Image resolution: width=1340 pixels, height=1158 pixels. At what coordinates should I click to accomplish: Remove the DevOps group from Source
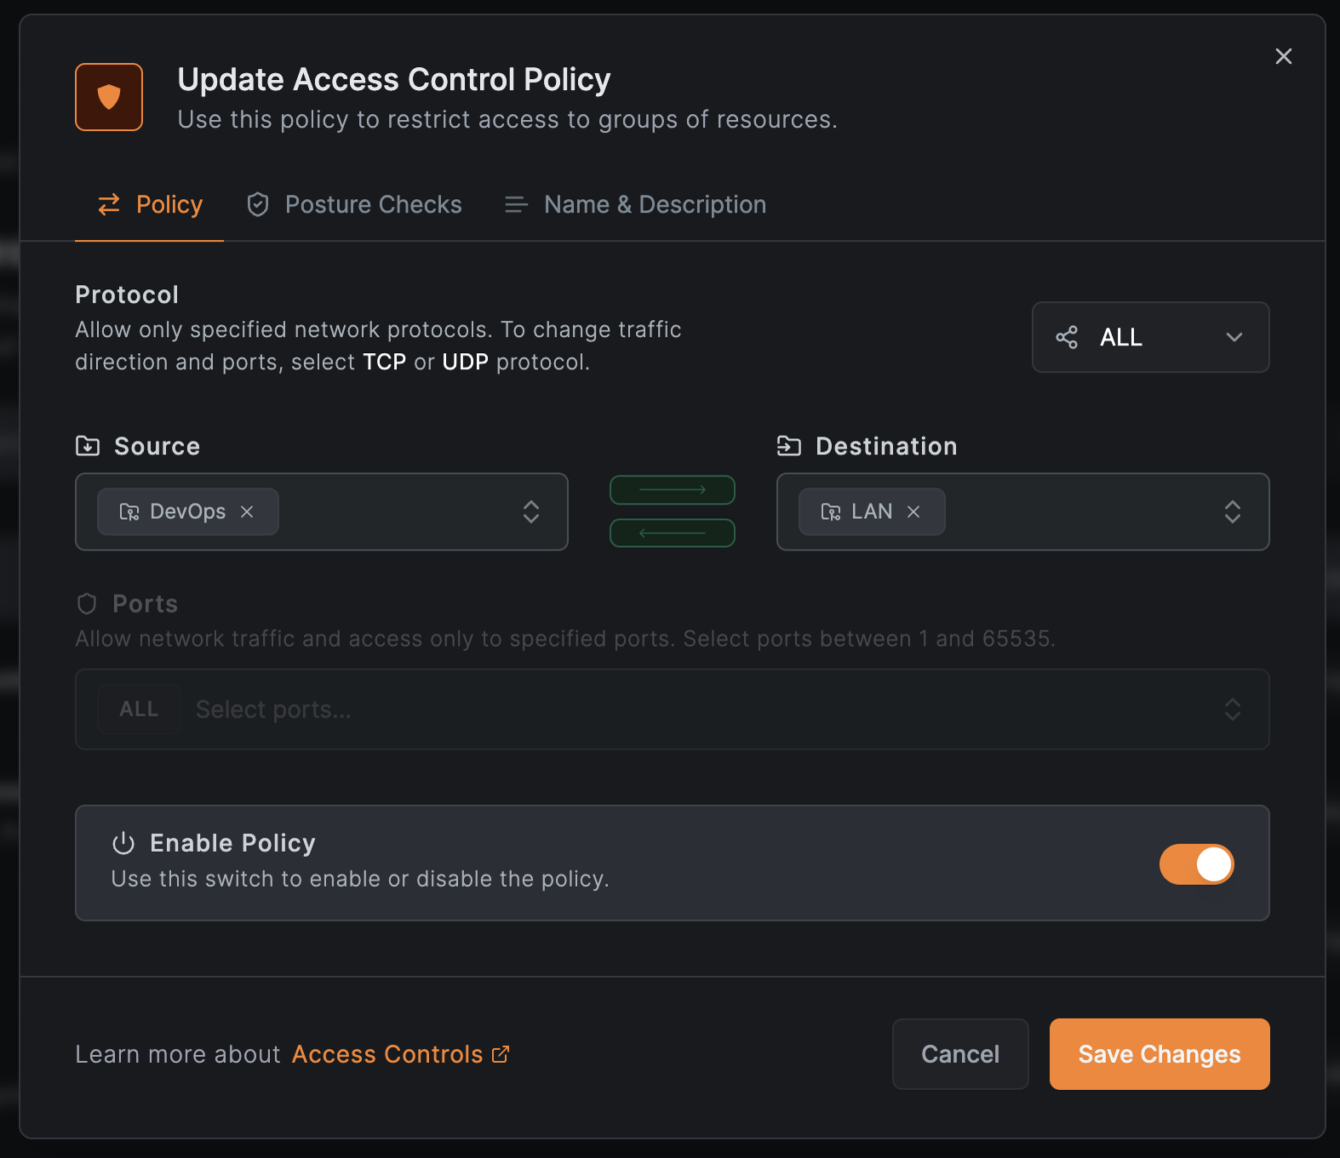[x=247, y=511]
